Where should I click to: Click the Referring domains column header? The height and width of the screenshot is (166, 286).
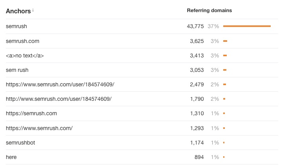tap(209, 11)
